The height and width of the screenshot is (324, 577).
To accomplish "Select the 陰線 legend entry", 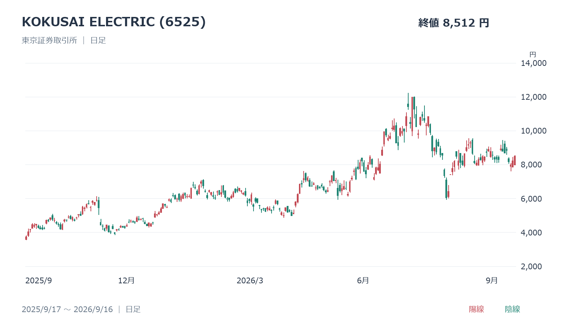I will [x=512, y=309].
